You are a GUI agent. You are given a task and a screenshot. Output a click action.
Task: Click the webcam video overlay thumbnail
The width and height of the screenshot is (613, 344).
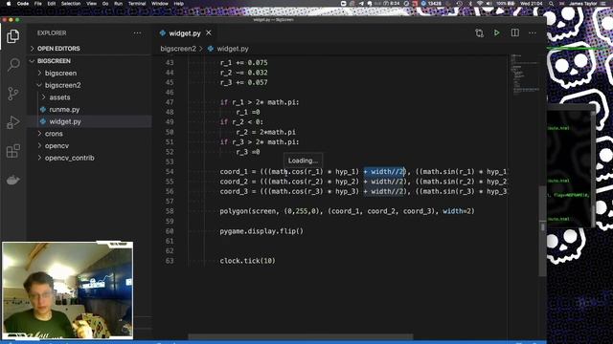pos(67,290)
